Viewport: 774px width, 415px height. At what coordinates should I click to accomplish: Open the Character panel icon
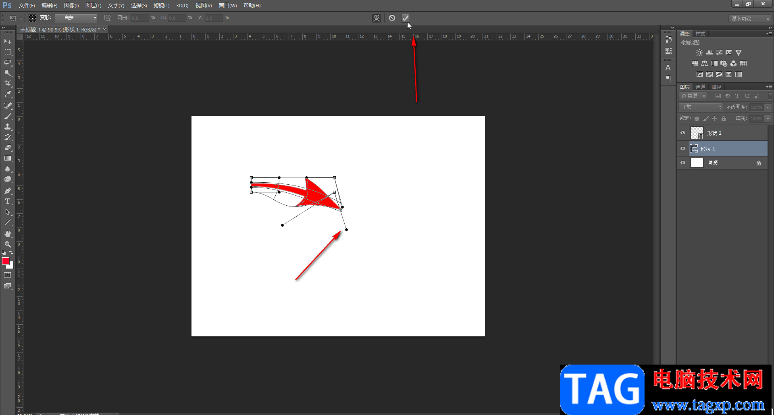coord(668,68)
